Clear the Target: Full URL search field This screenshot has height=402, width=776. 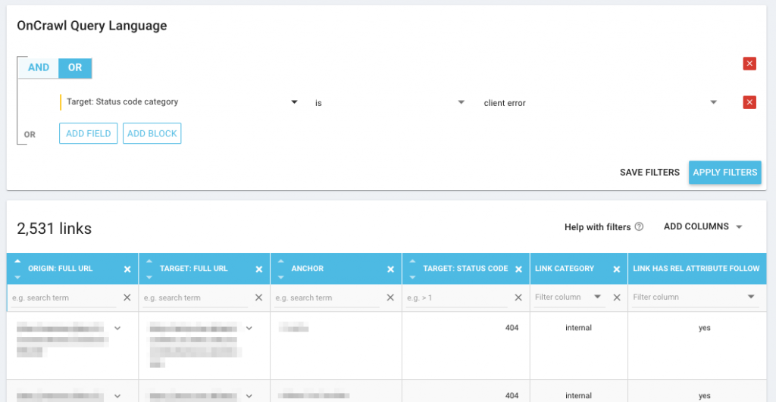pyautogui.click(x=259, y=298)
